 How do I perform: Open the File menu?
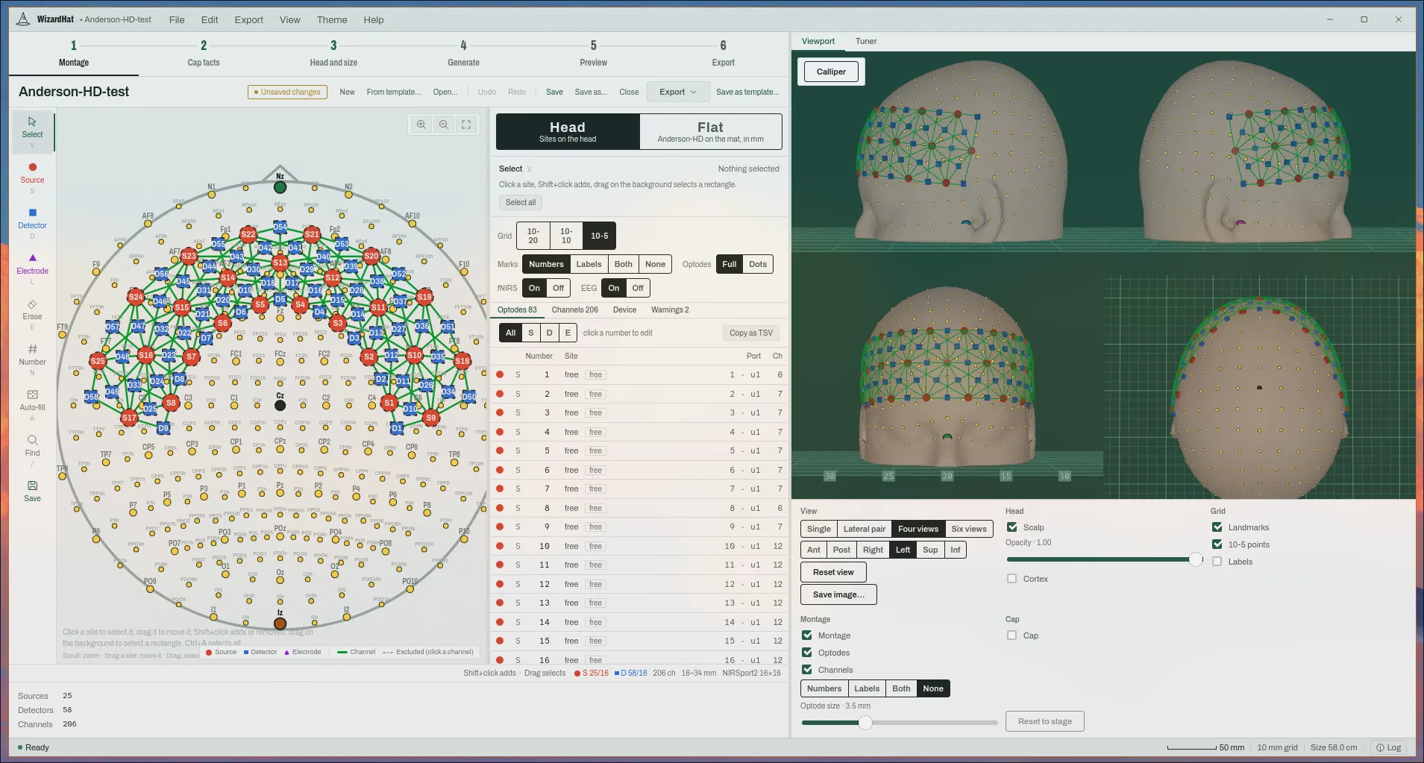[x=177, y=19]
